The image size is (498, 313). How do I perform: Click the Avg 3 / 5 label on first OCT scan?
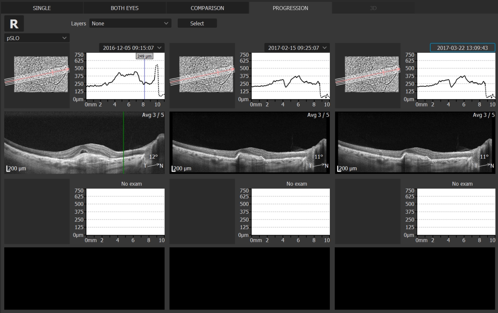153,115
